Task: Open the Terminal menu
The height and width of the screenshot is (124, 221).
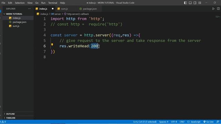Action: pos(52,3)
